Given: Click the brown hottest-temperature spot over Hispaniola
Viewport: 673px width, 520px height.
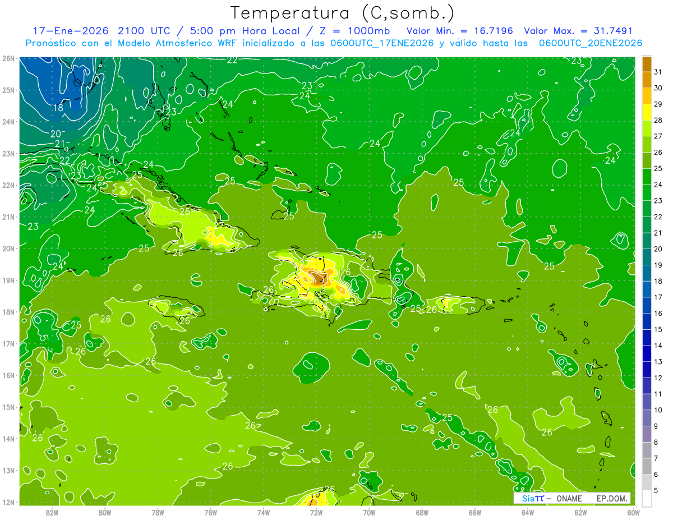Looking at the screenshot, I should point(317,277).
